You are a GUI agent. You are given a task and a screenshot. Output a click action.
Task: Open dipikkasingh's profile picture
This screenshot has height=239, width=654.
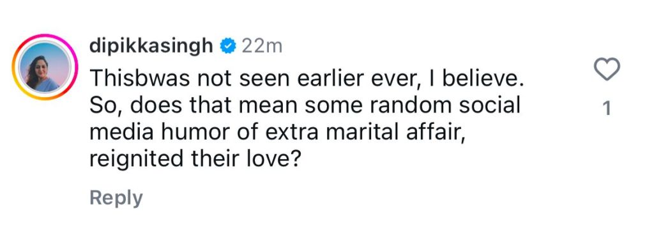[x=45, y=67]
